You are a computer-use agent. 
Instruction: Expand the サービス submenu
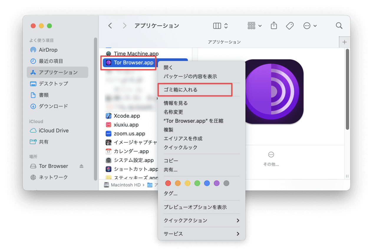coord(202,234)
